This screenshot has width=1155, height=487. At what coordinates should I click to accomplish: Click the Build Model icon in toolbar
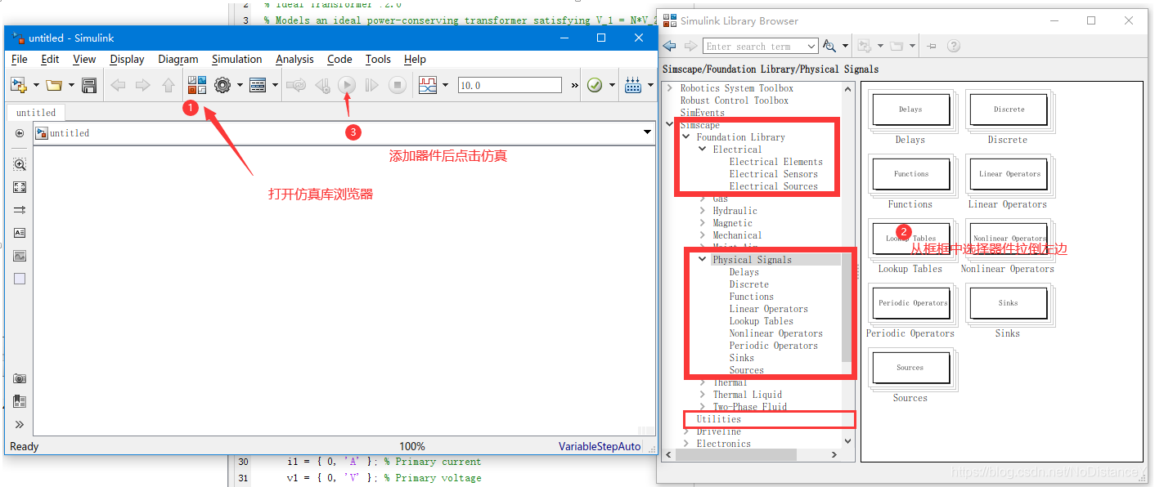coord(632,85)
